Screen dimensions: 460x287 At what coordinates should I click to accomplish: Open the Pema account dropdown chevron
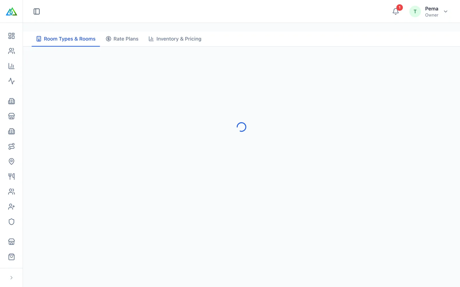click(446, 11)
